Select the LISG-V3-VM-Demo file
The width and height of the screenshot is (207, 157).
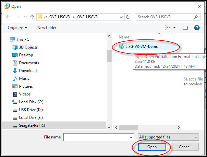pyautogui.click(x=142, y=47)
